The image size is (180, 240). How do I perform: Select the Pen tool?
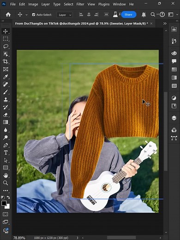click(x=6, y=145)
